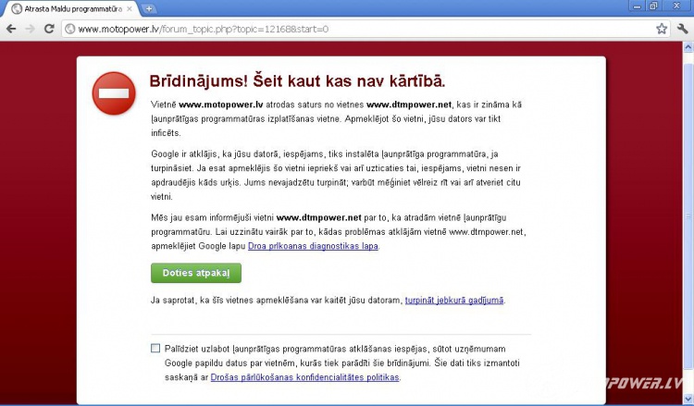Check the 'Palīdziet uzlabot' data sharing checkbox
The width and height of the screenshot is (694, 406).
(x=155, y=349)
